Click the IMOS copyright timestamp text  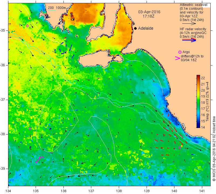[x=214, y=148]
